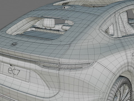Select the round emblem on the trunk lid

(x=14, y=44)
